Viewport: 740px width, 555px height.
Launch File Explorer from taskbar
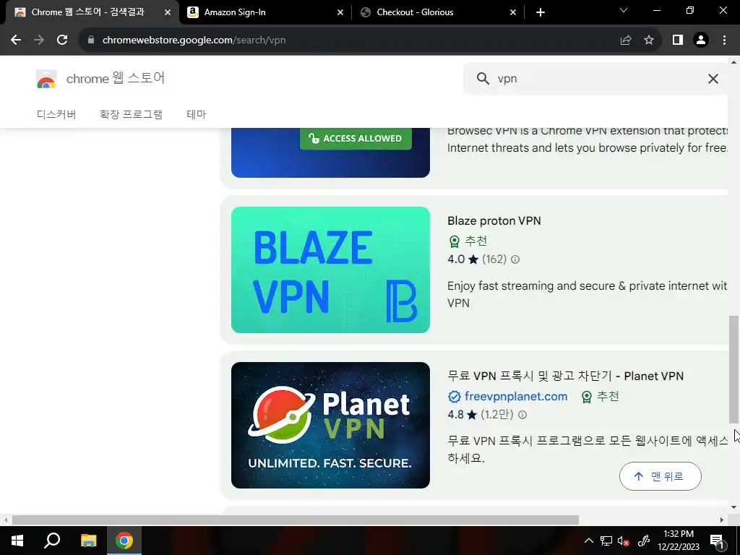coord(88,541)
